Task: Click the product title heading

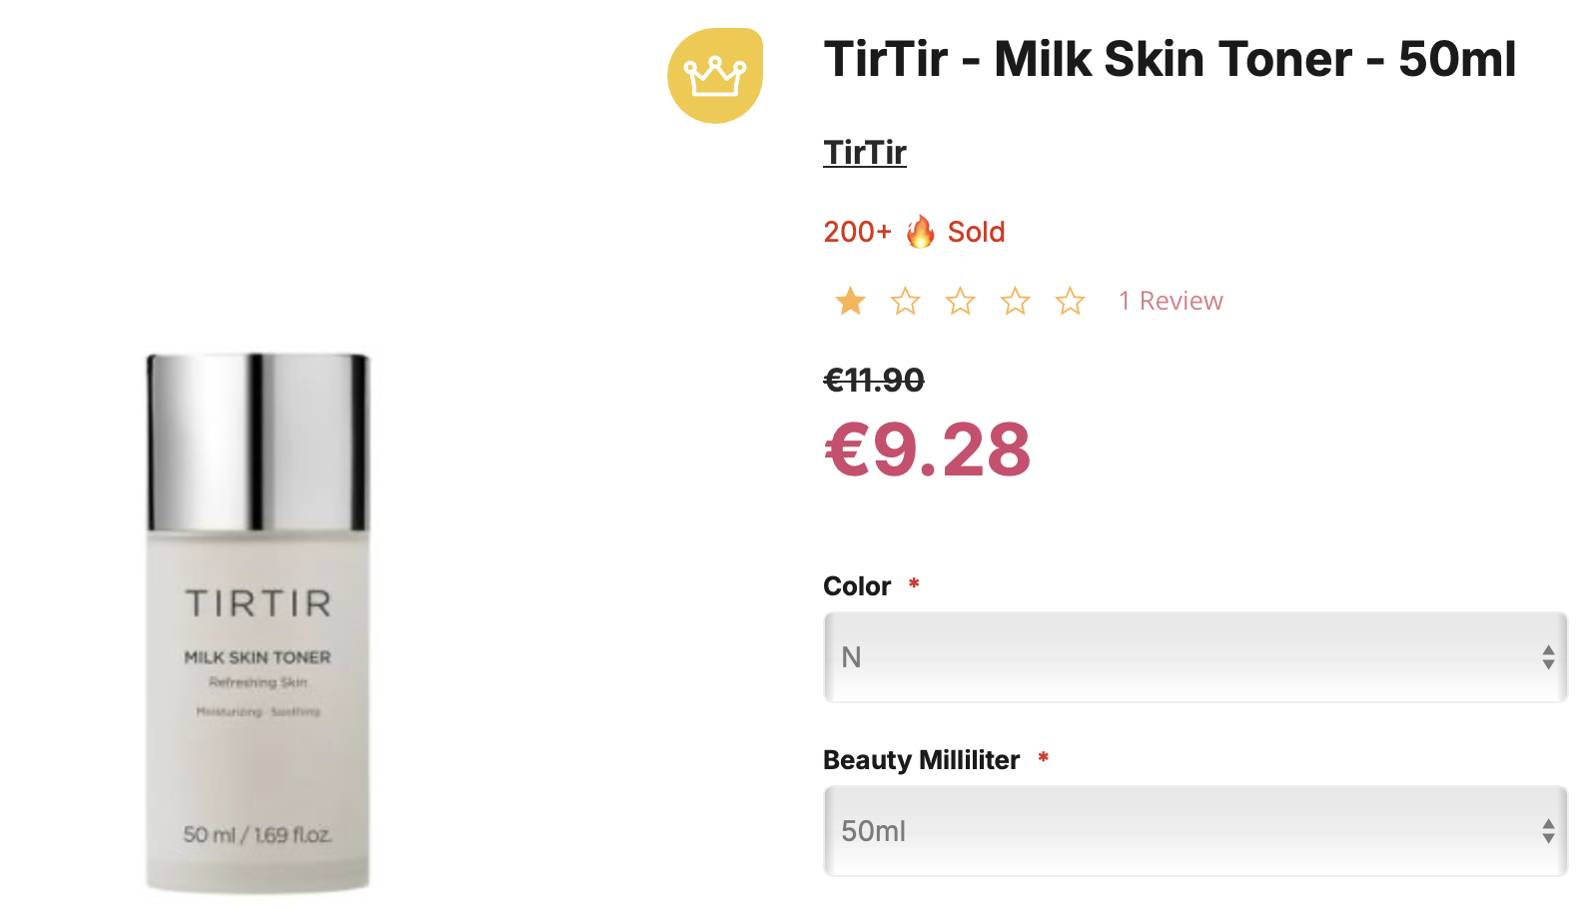Action: click(x=1170, y=59)
